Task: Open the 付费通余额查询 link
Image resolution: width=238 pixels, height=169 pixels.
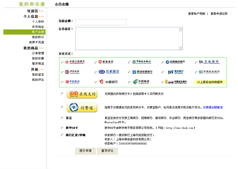Action: tap(213, 107)
